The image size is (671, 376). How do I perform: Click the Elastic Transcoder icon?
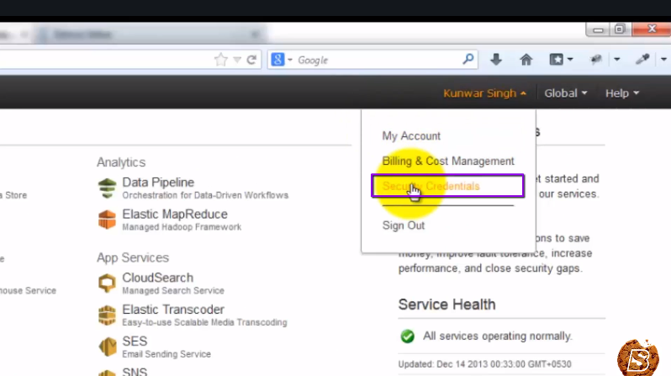[107, 315]
